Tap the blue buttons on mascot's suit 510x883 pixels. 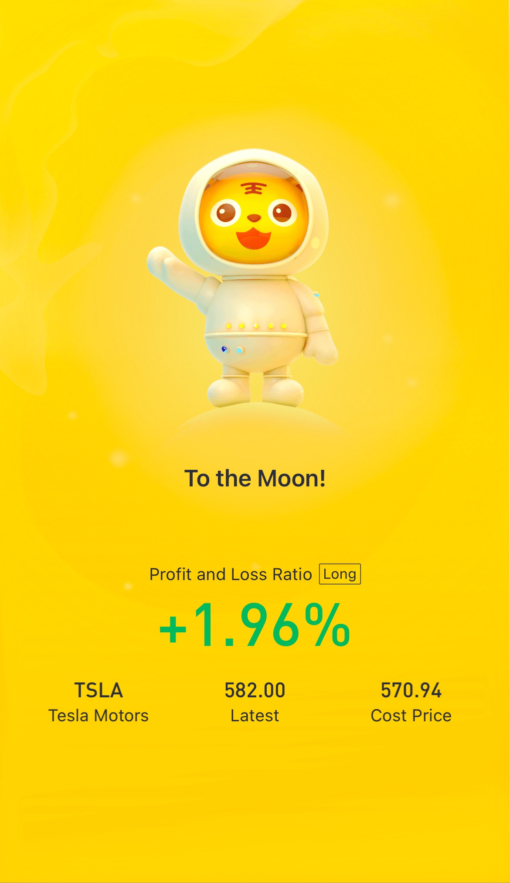click(231, 350)
